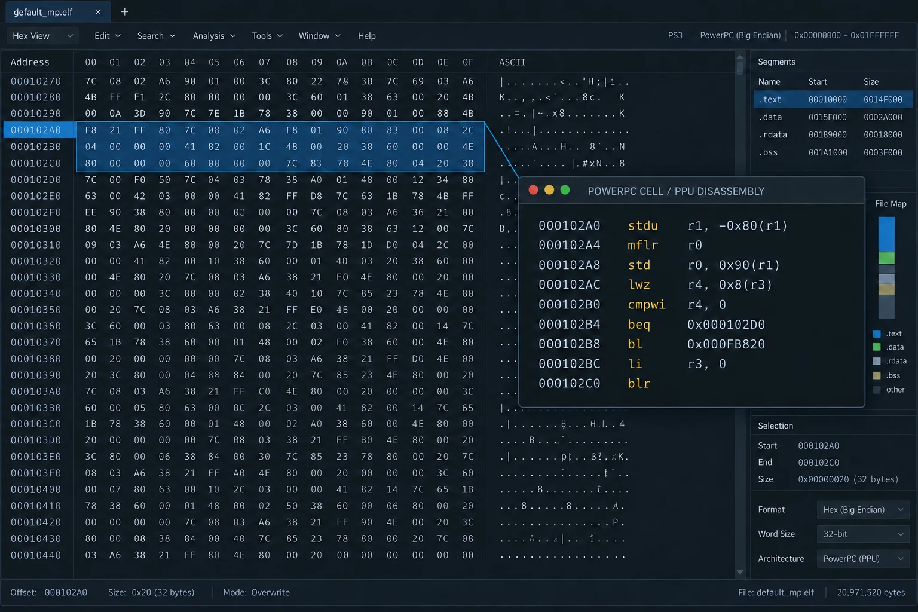Click the hex view scrollbar down arrow
Screen dimensions: 918x612
[x=740, y=572]
